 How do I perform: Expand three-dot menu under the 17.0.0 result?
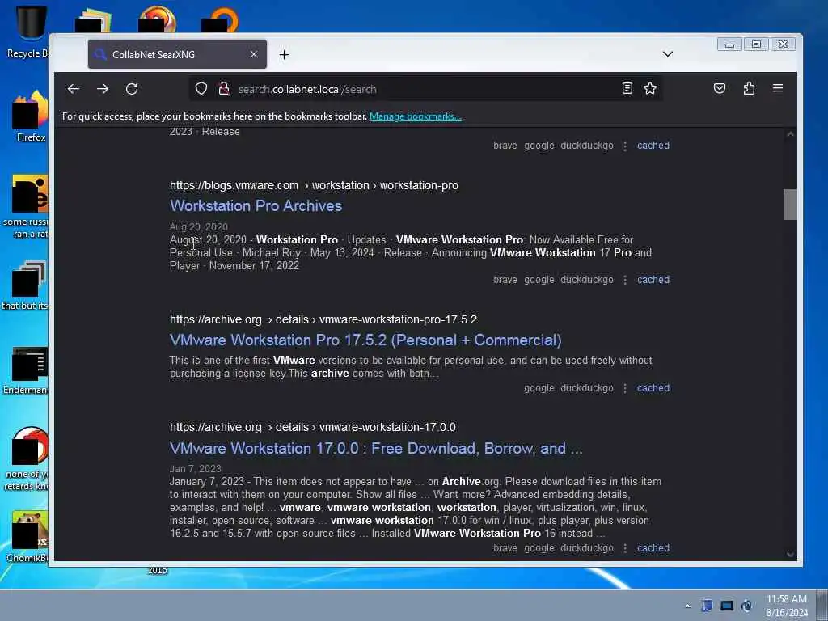[x=625, y=549]
